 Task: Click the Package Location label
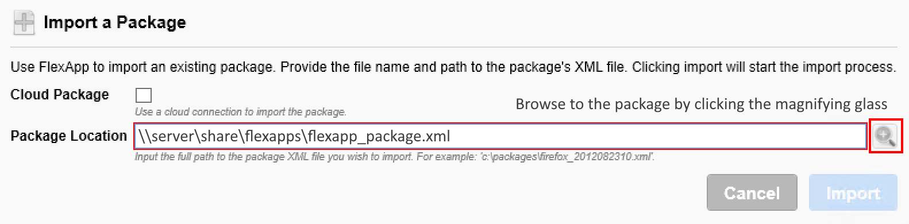[x=69, y=136]
